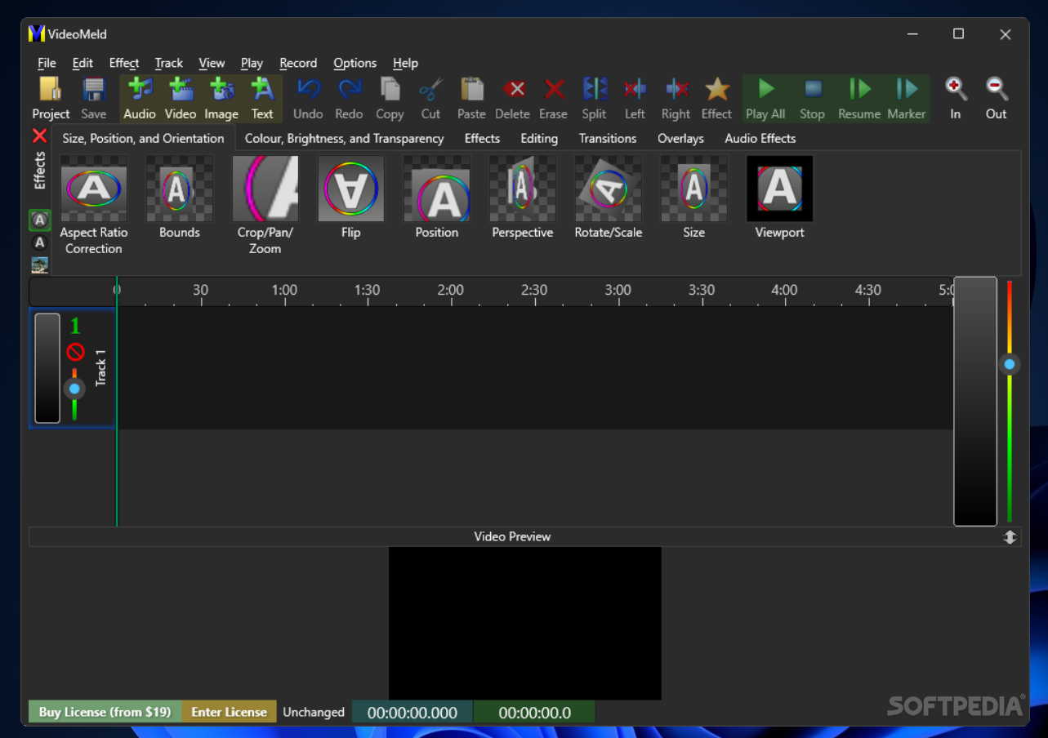Select the Viewport effect thumbnail
1048x738 pixels.
tap(780, 189)
